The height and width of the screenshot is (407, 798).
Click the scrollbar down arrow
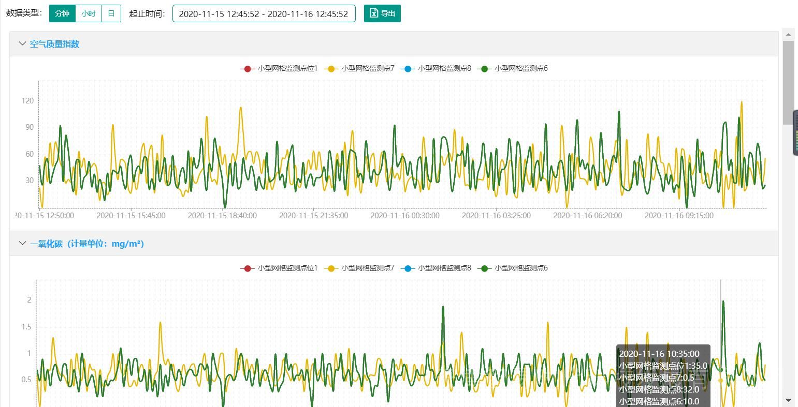pos(788,400)
